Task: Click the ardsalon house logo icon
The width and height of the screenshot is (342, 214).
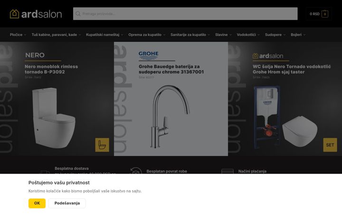Action: 14,14
